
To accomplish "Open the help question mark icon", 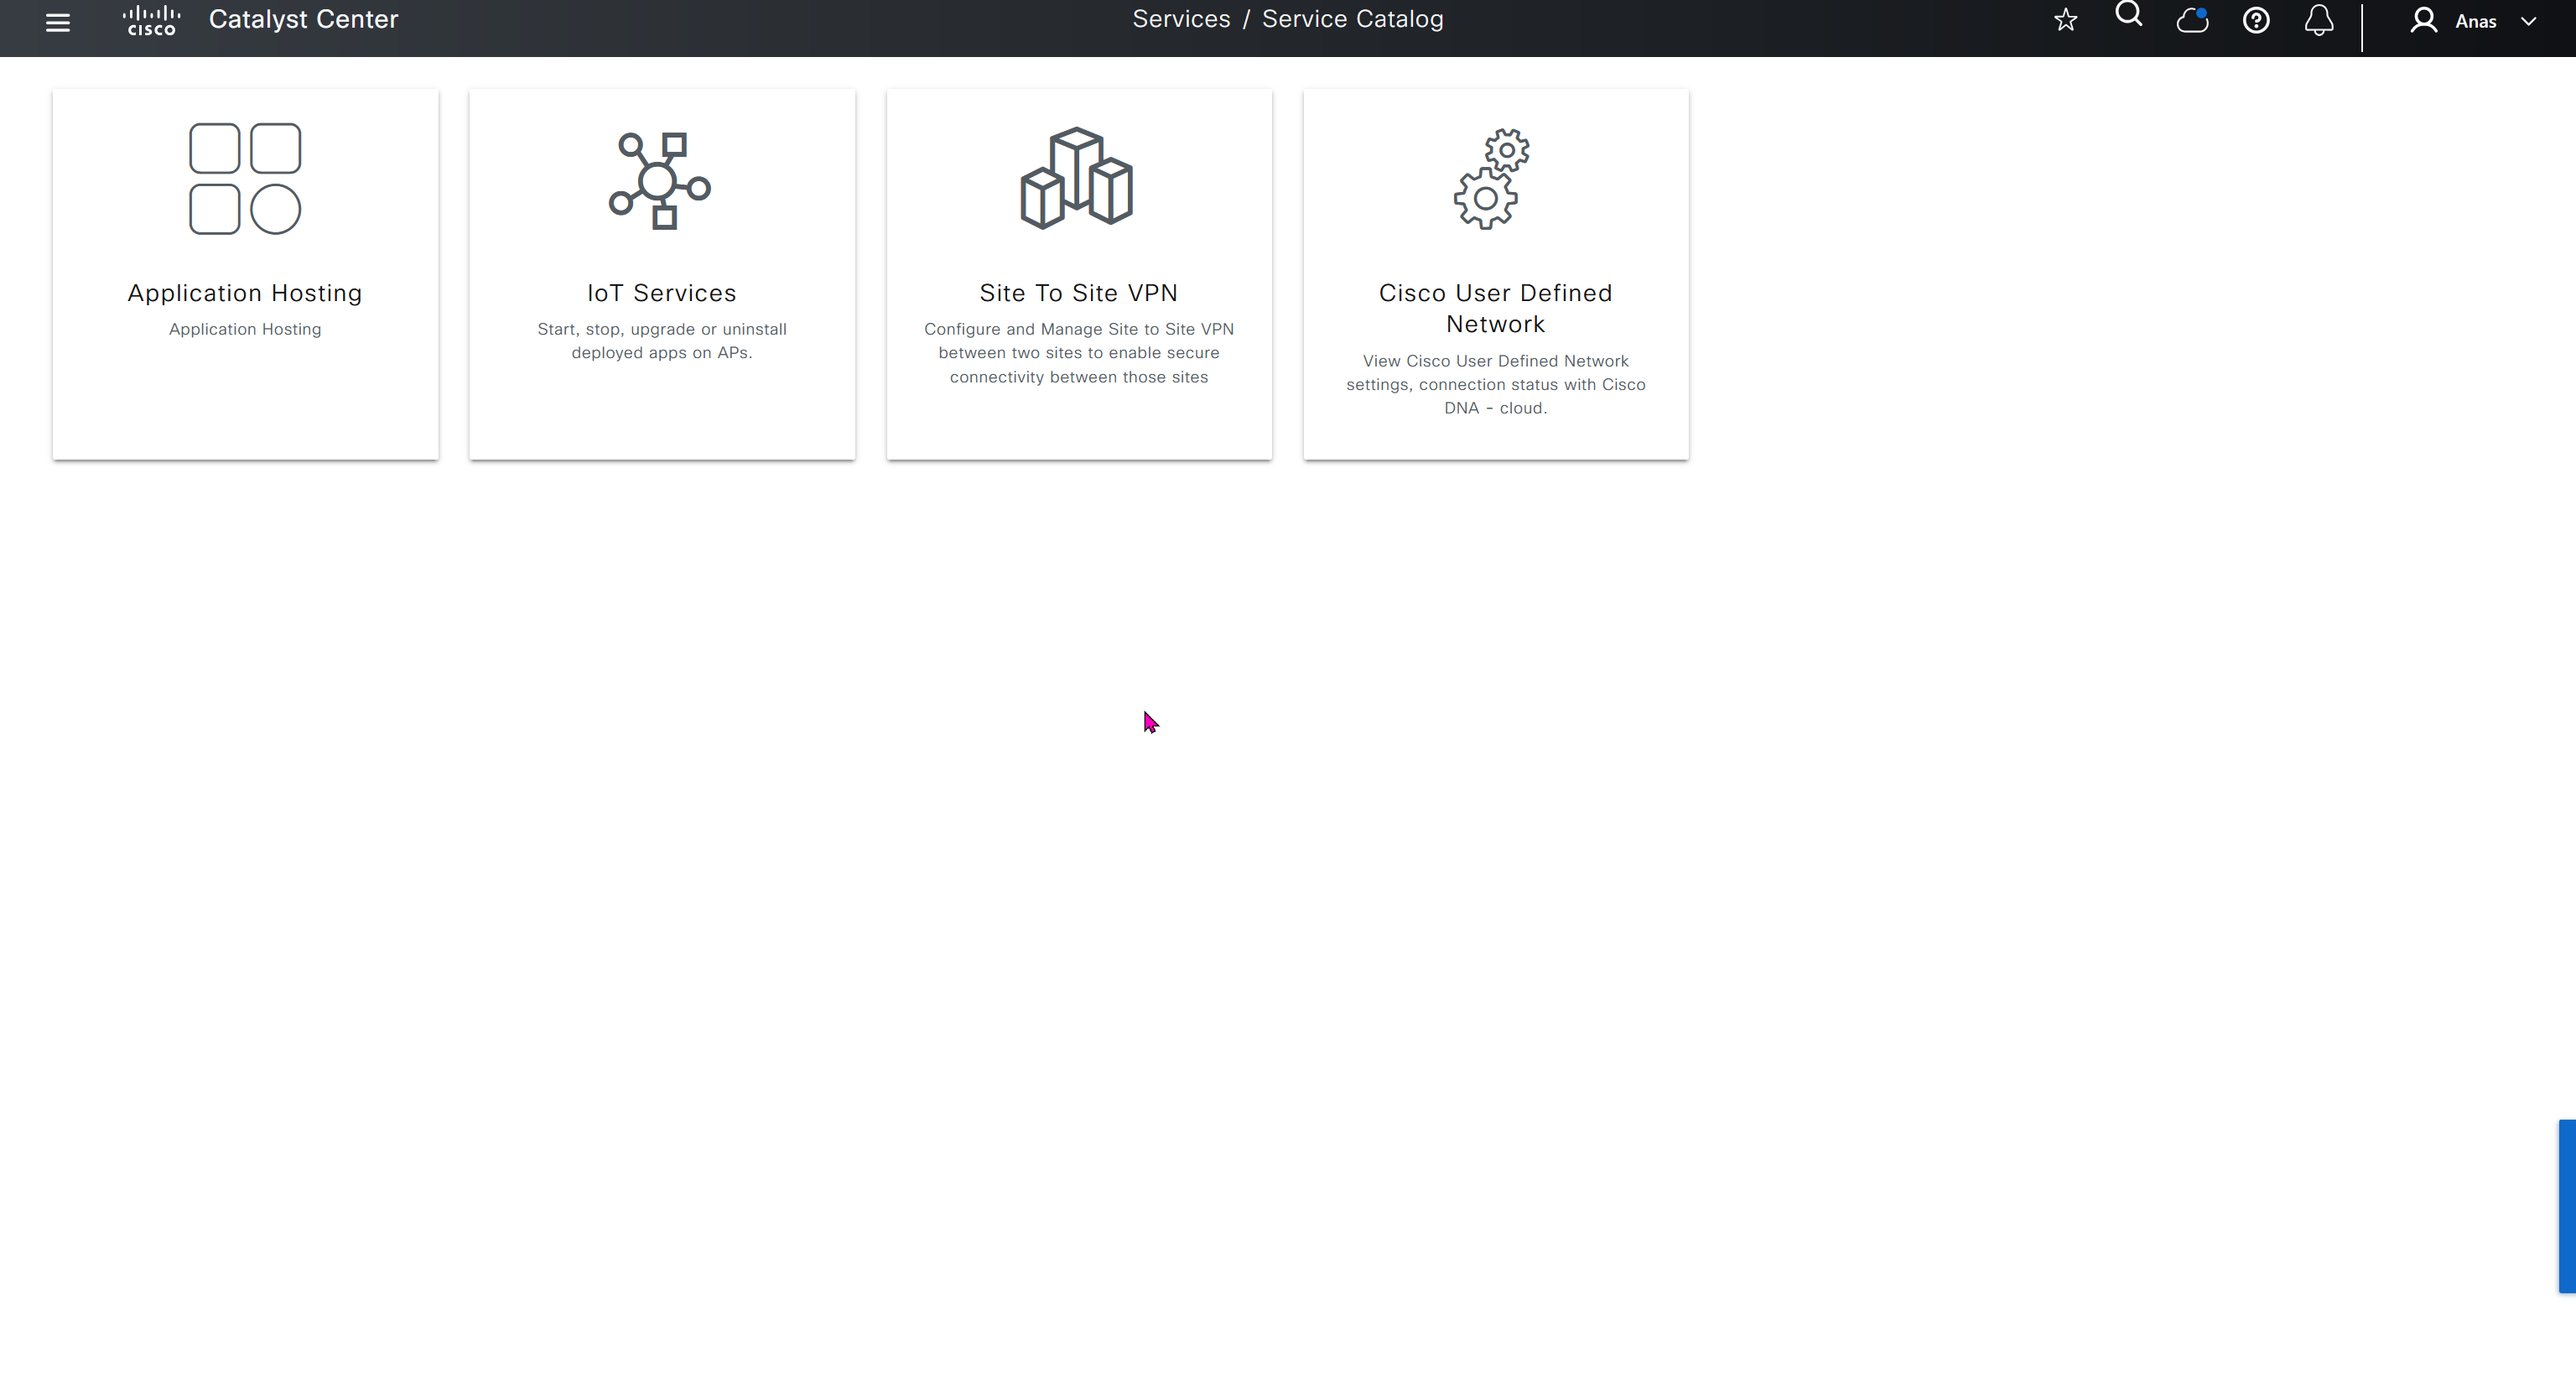I will coord(2256,20).
